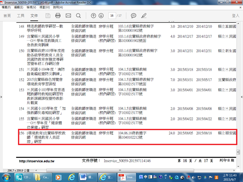Switch to the 工具 tab
243x182 pixels.
coord(21,16)
